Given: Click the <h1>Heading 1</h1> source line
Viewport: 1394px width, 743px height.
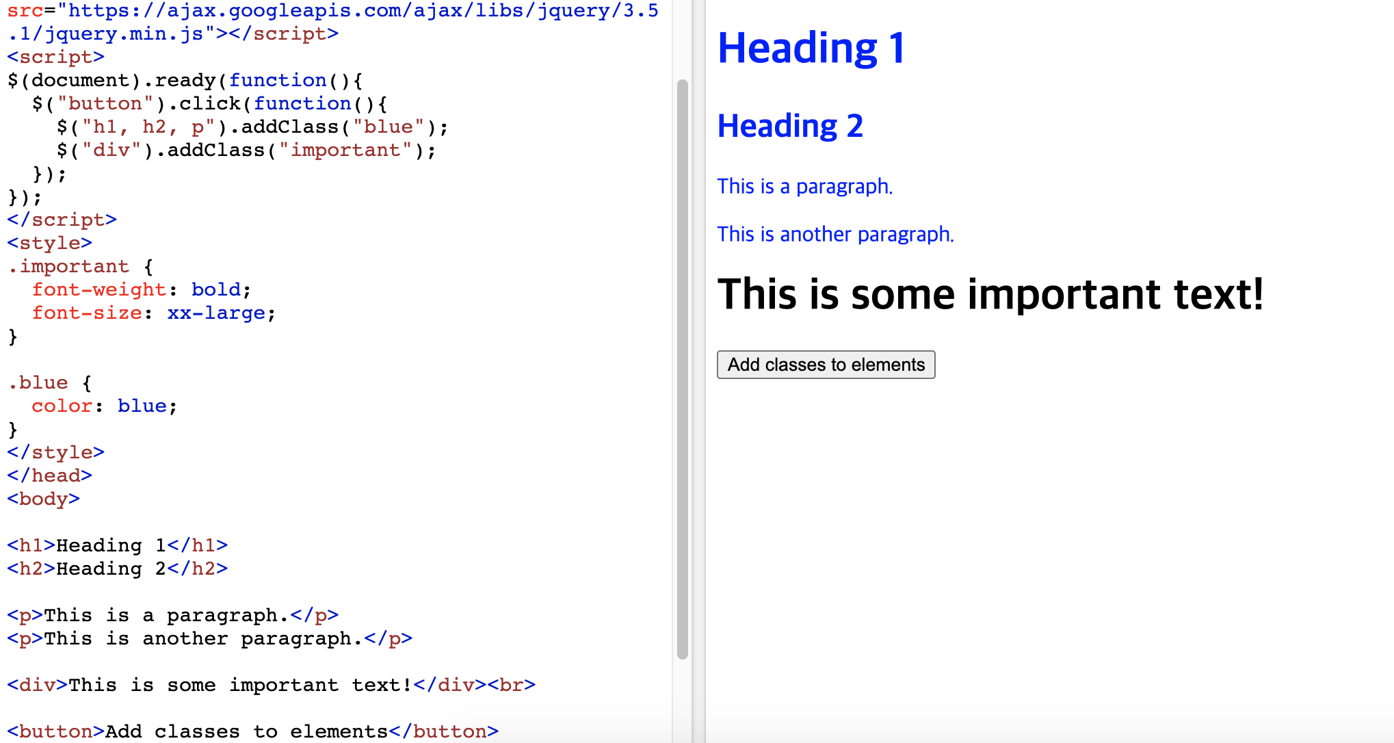Looking at the screenshot, I should pos(117,546).
